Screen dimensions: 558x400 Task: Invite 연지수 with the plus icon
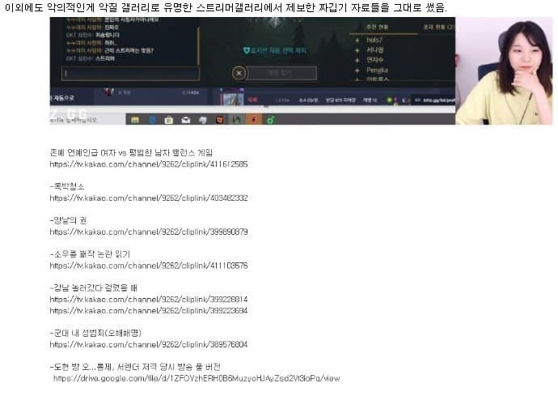pos(357,60)
